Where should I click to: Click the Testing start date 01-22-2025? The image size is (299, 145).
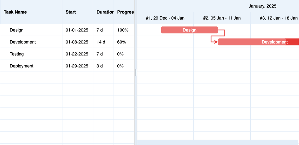(x=77, y=54)
